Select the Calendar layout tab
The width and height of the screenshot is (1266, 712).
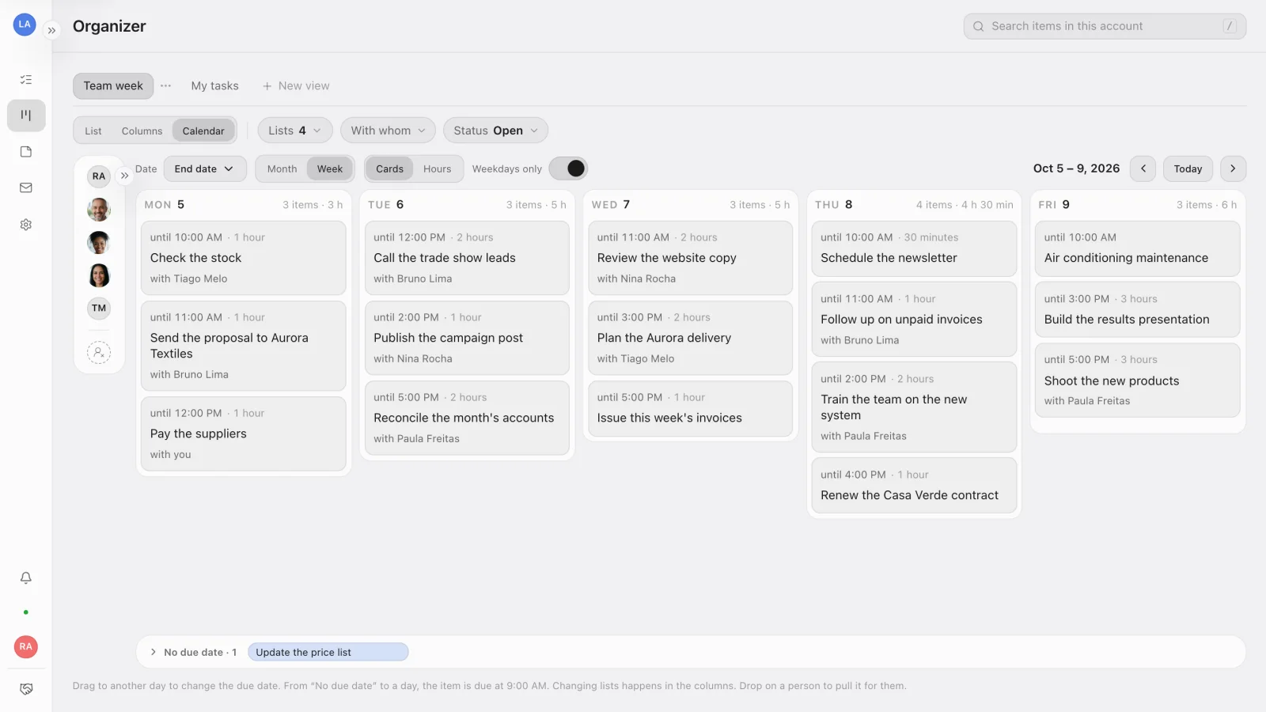coord(203,131)
